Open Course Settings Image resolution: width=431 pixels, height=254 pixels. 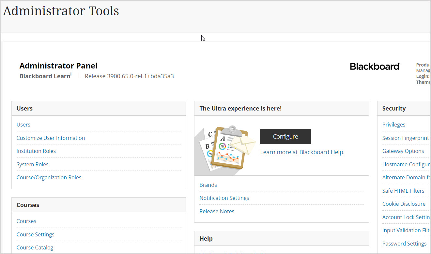tap(35, 234)
